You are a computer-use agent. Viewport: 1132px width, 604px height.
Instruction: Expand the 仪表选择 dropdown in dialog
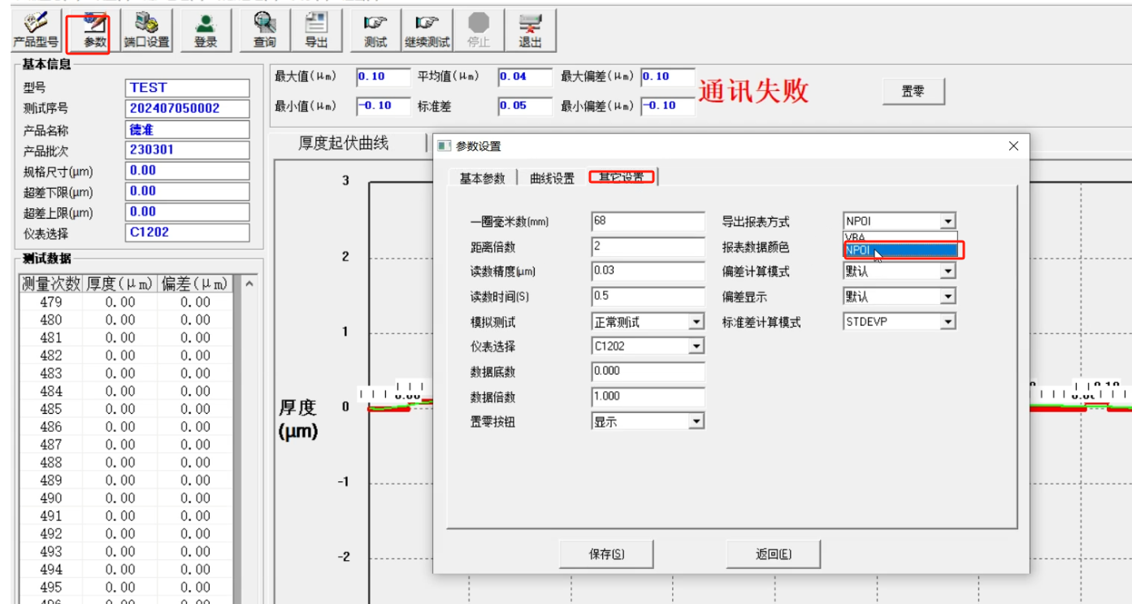click(696, 346)
